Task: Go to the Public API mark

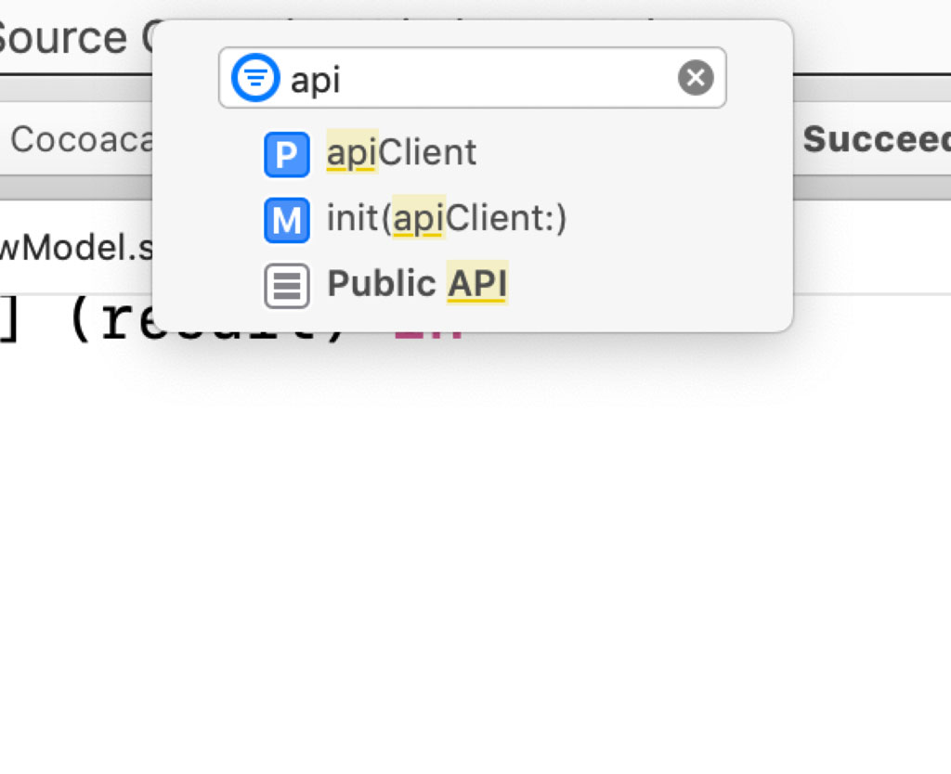Action: 417,283
